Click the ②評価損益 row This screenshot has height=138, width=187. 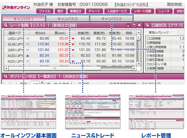tap(165, 43)
